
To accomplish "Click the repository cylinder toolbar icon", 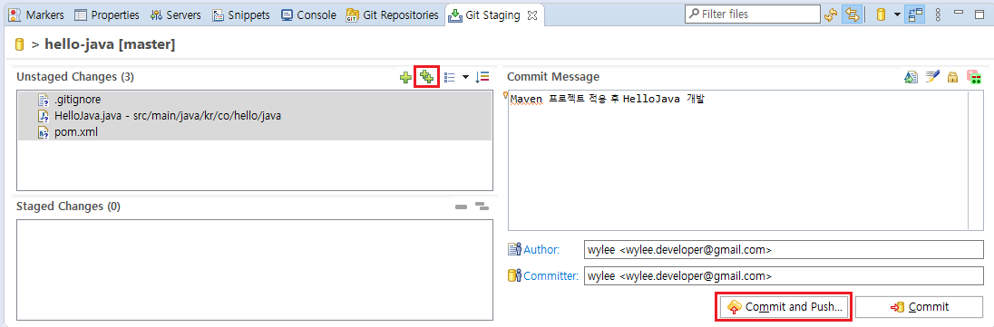I will pyautogui.click(x=881, y=14).
